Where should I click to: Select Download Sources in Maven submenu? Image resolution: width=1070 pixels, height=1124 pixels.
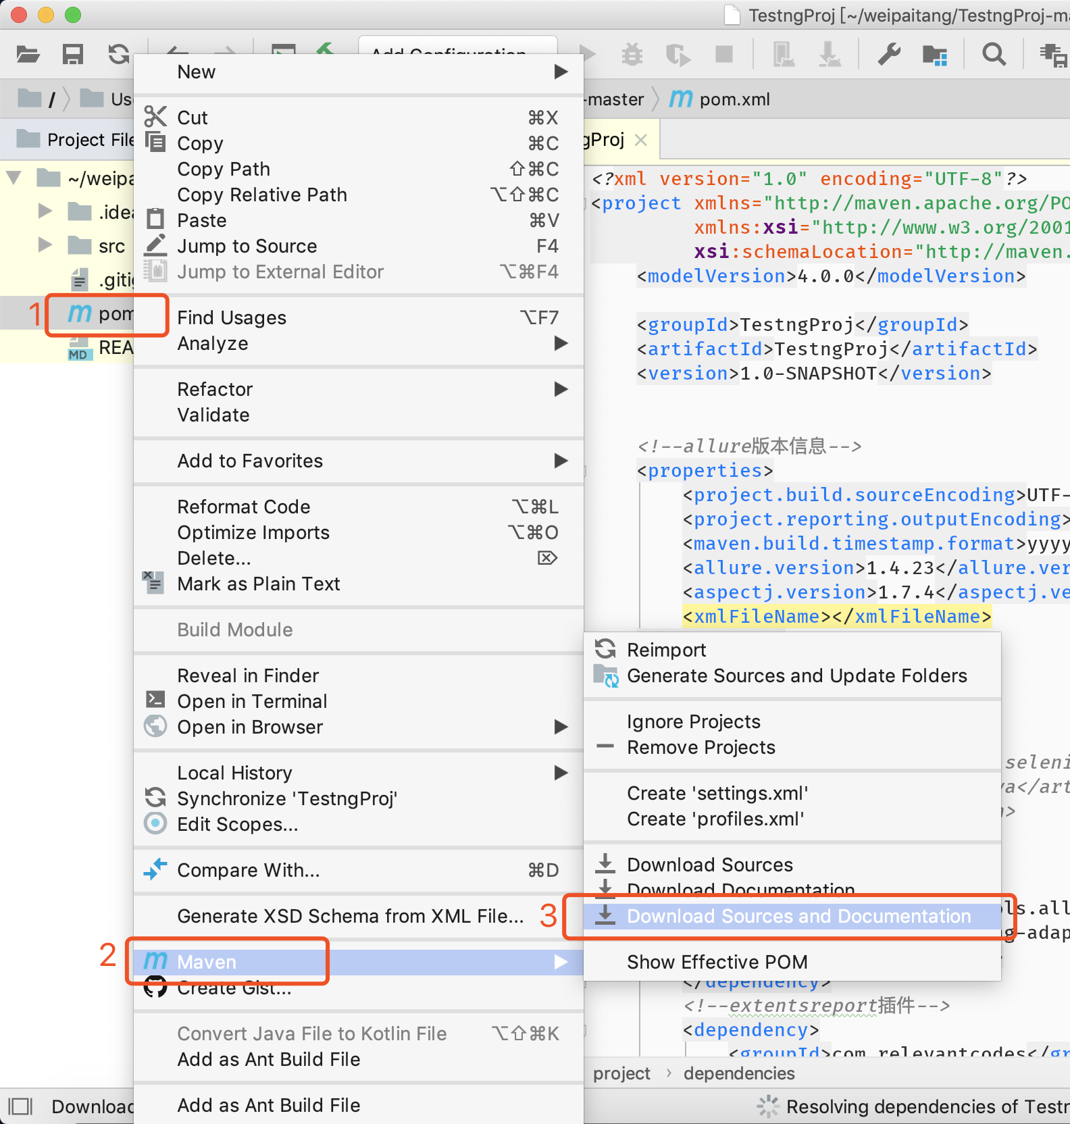[x=792, y=865]
